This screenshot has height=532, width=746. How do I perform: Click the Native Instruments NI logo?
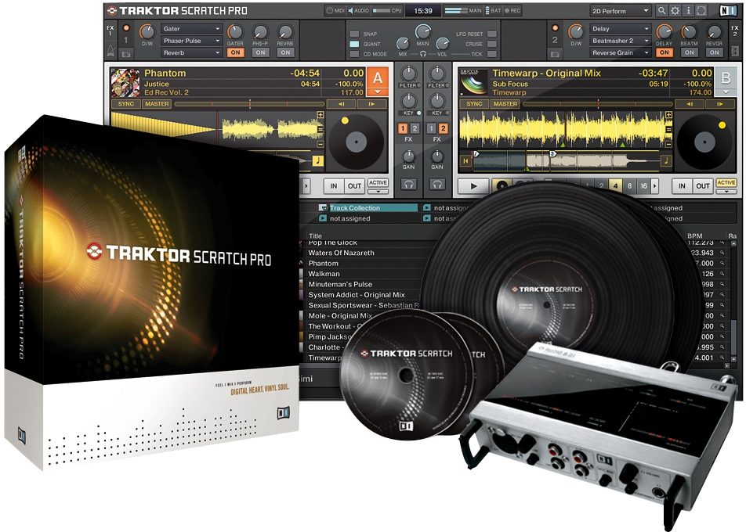(x=727, y=10)
